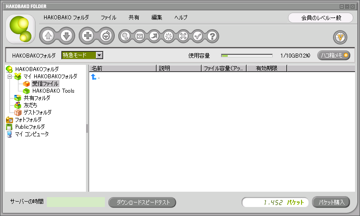
Task: Click the gold V badge icon
Action: [340, 37]
